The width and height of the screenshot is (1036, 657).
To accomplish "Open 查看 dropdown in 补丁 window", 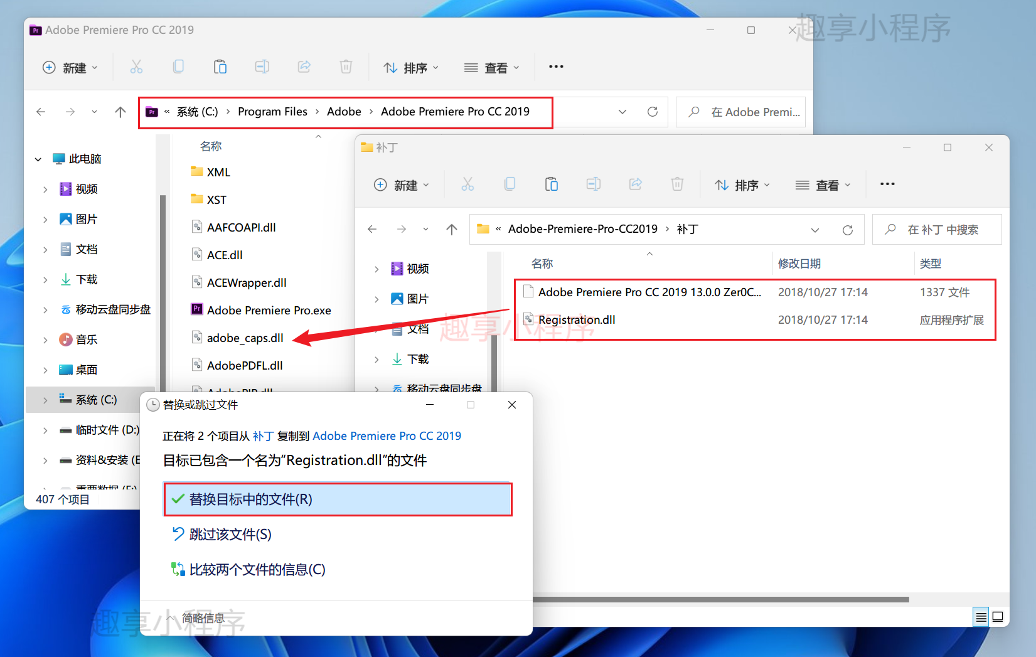I will (823, 184).
